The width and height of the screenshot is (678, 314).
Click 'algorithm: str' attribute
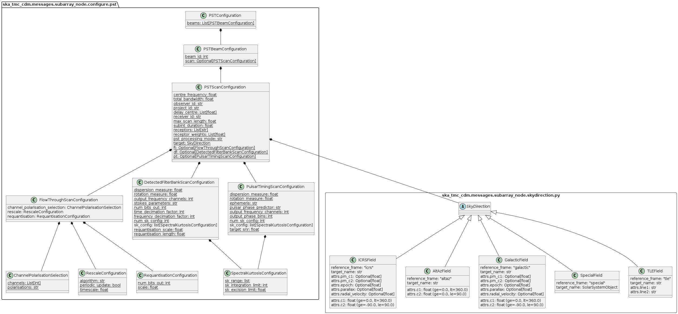click(92, 281)
